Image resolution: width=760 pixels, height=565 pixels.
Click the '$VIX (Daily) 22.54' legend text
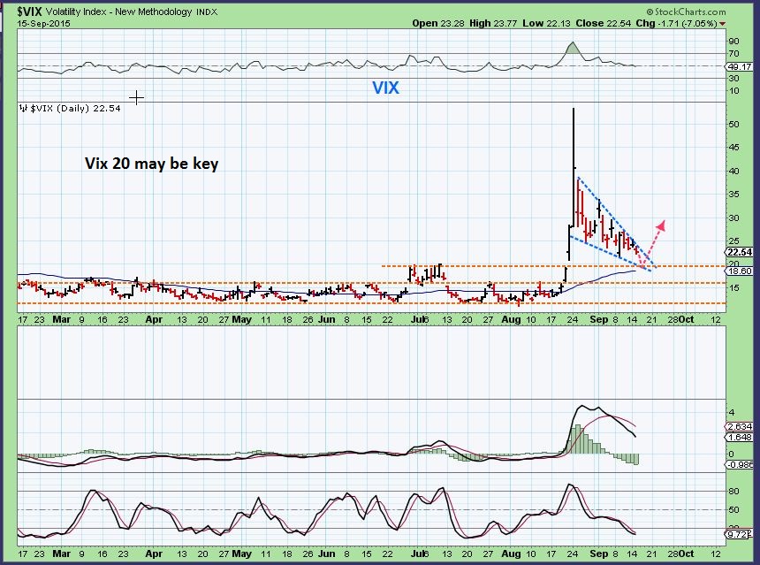pos(75,108)
